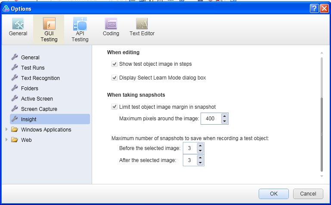Image resolution: width=331 pixels, height=205 pixels.
Task: Increase the maximum pixels around image value
Action: point(224,116)
